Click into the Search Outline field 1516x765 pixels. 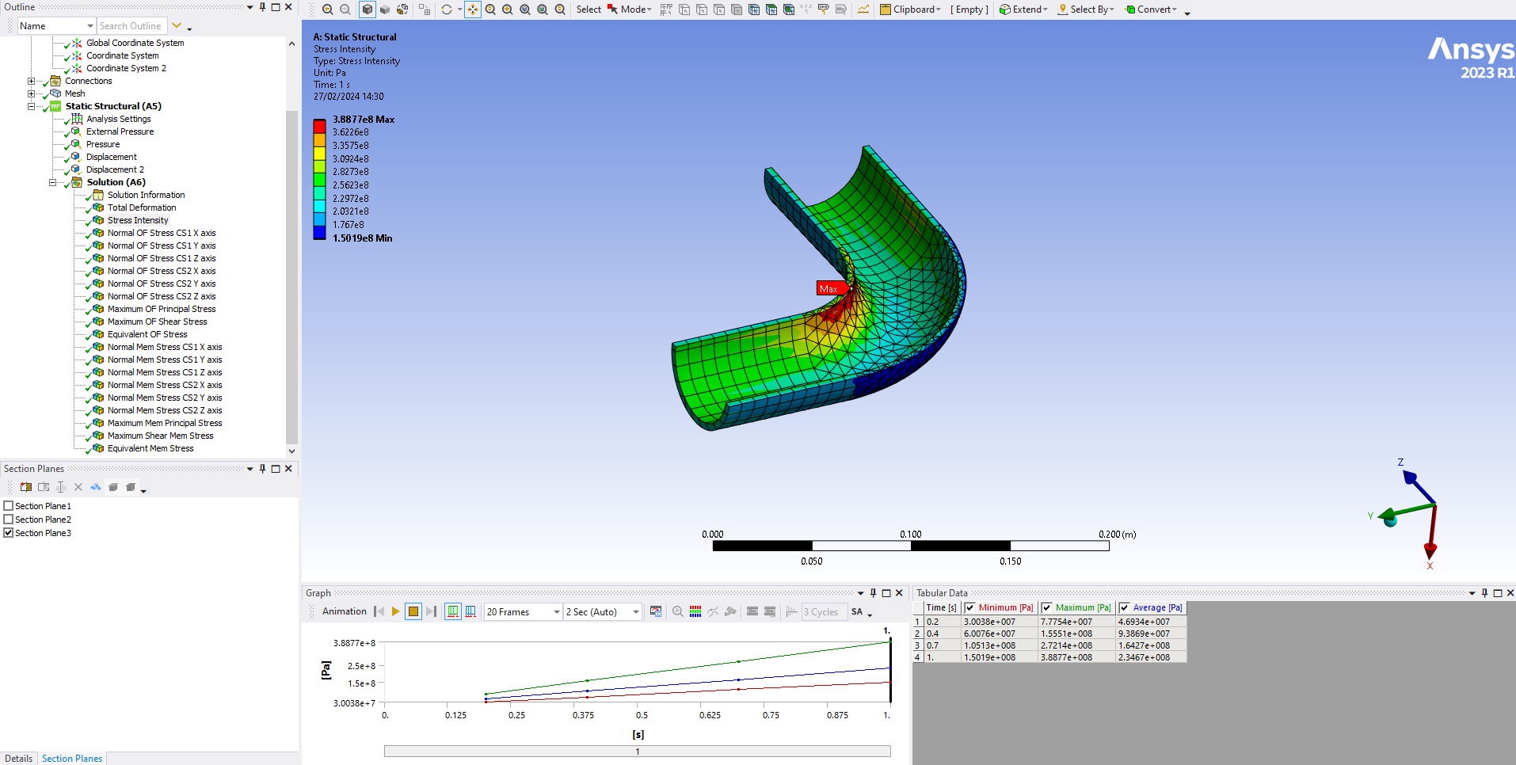pos(131,26)
